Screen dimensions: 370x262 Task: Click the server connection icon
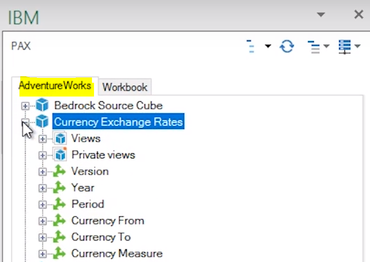tap(344, 47)
